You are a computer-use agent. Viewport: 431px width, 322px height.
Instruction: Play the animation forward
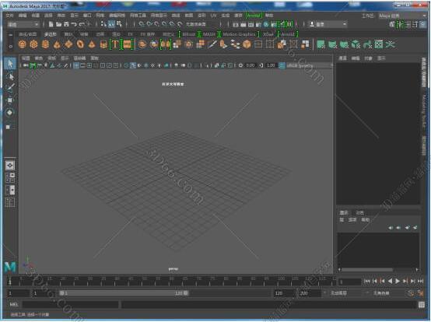pyautogui.click(x=398, y=281)
